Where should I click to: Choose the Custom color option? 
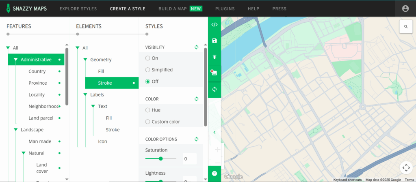pos(148,122)
